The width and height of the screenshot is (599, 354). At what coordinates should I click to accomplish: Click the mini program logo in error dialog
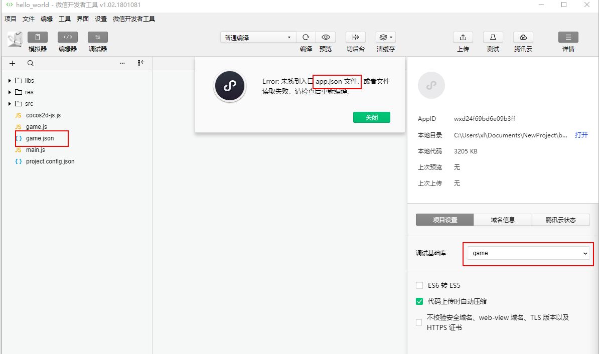[x=230, y=86]
